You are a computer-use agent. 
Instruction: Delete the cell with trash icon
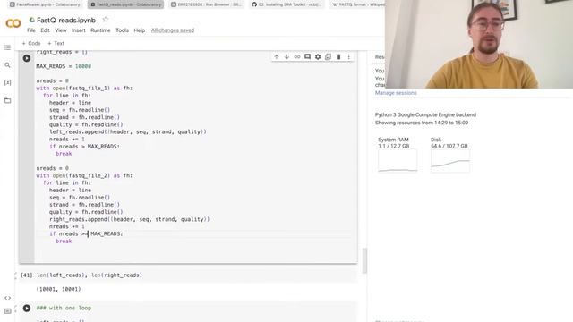(x=338, y=56)
